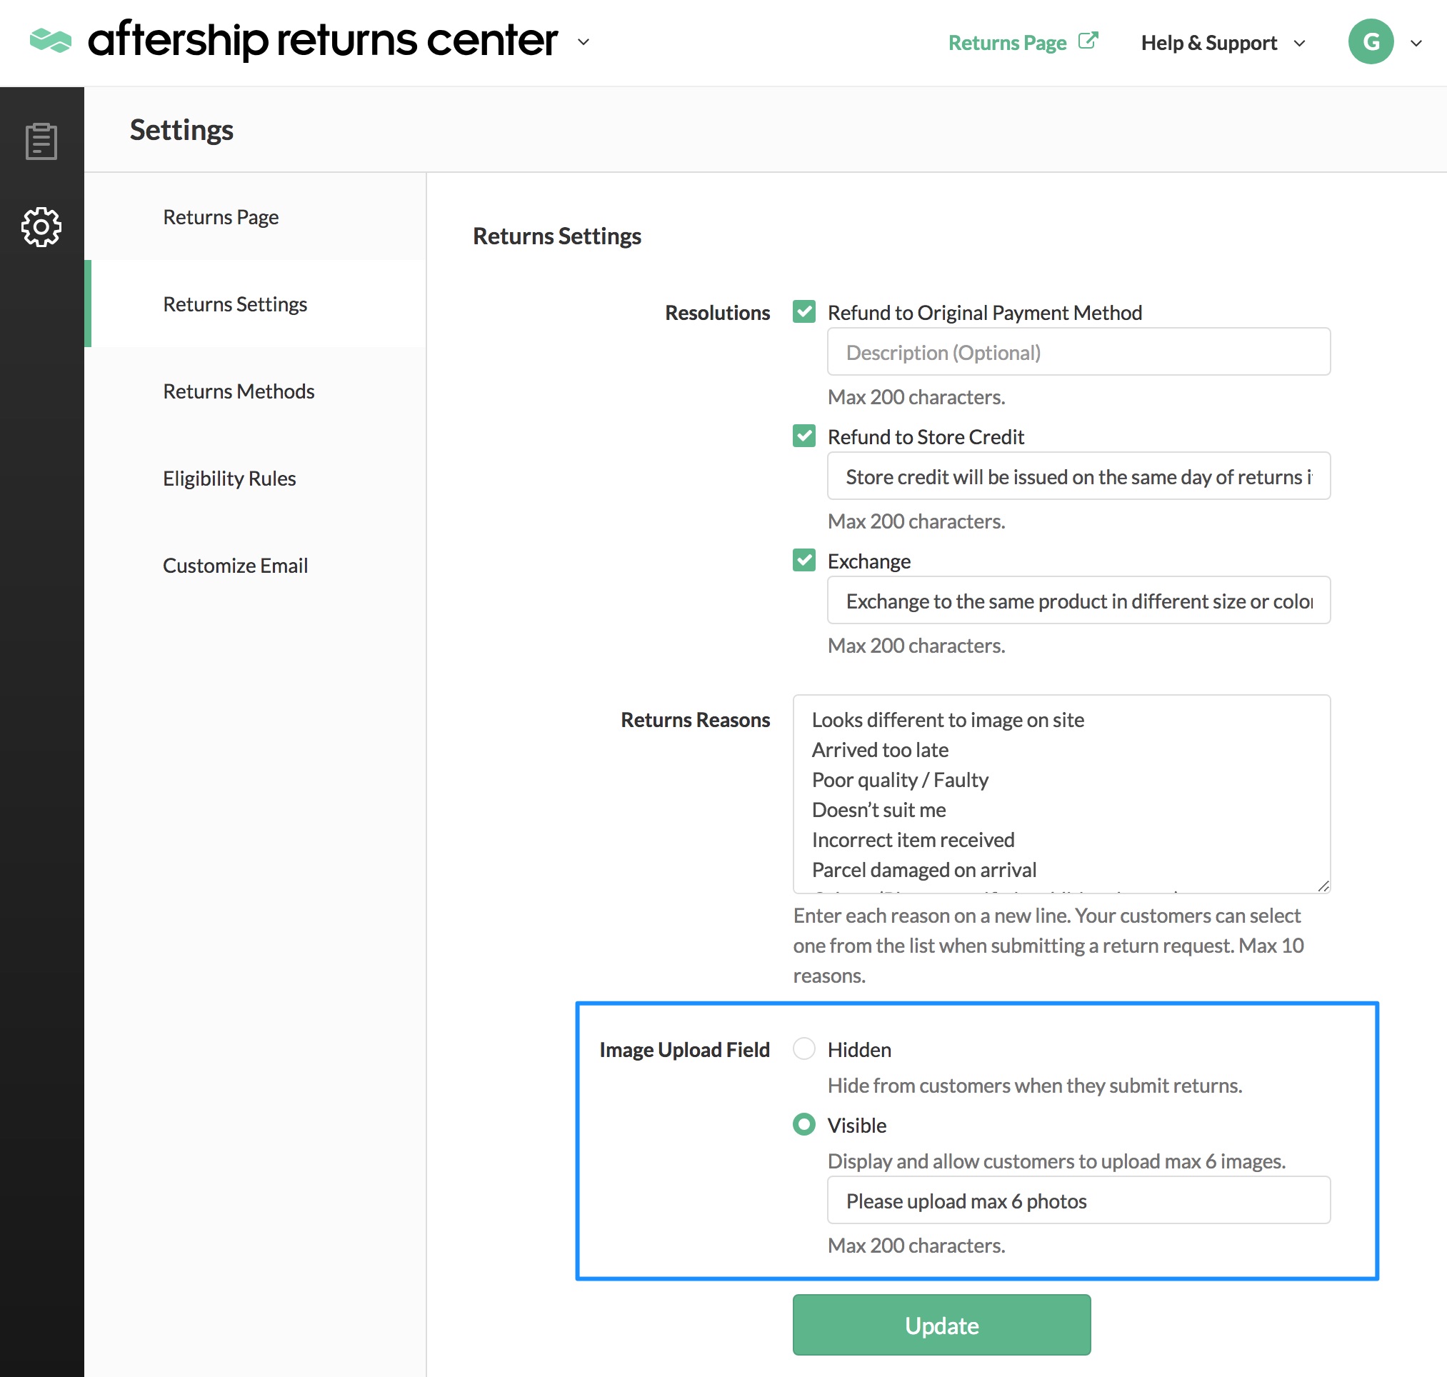
Task: Uncheck the Refund to Store Credit checkbox
Action: click(804, 436)
